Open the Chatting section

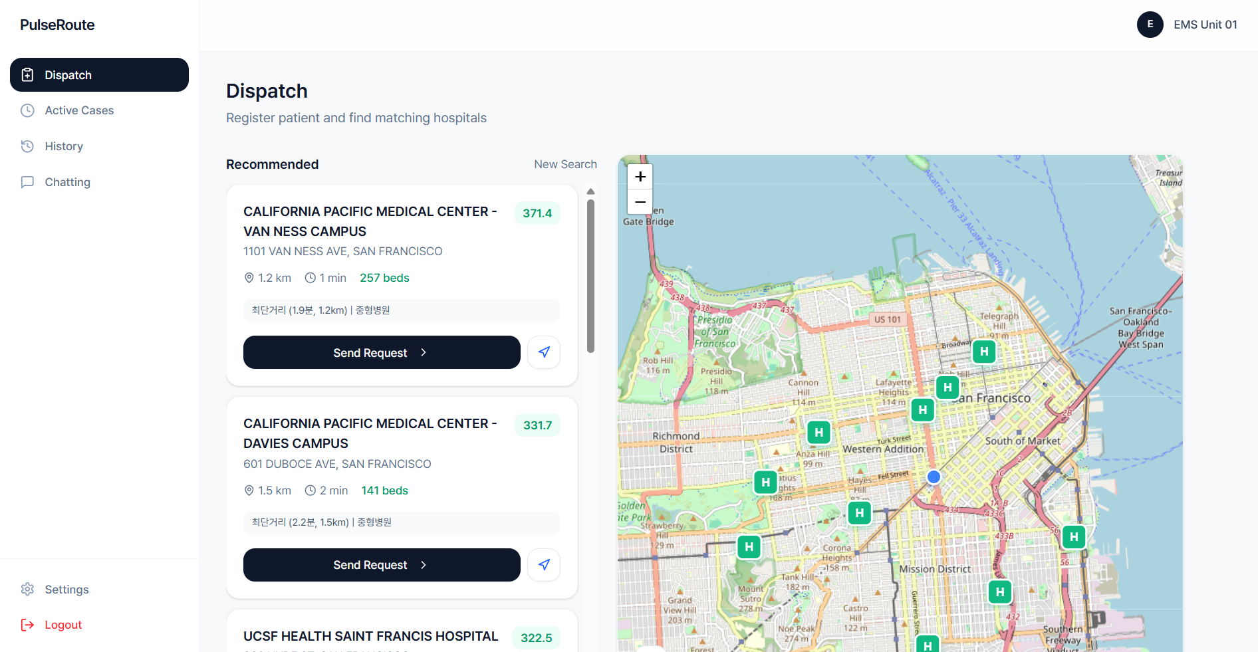click(99, 182)
